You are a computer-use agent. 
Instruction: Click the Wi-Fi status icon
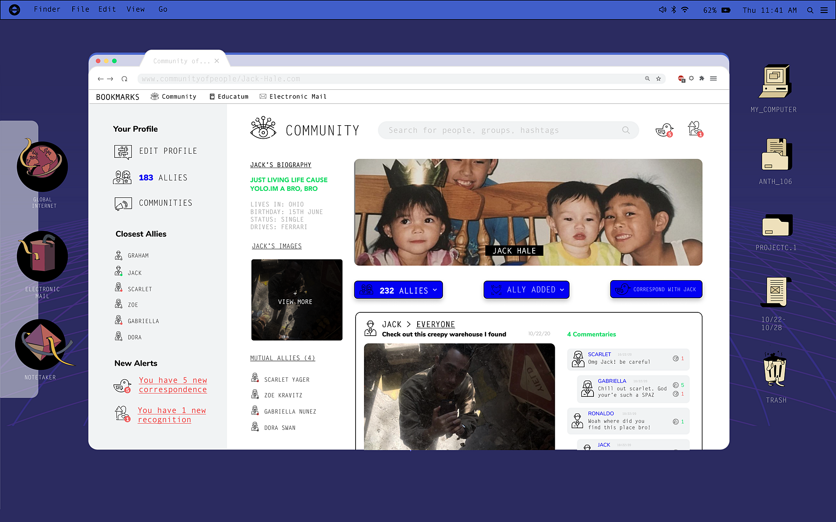(x=685, y=10)
